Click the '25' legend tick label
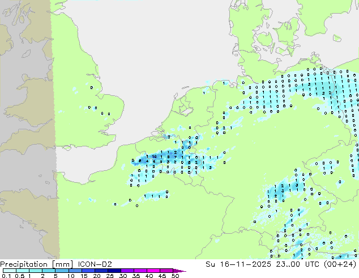Image resolution: width=359 pixels, height=278 pixels. [110, 276]
